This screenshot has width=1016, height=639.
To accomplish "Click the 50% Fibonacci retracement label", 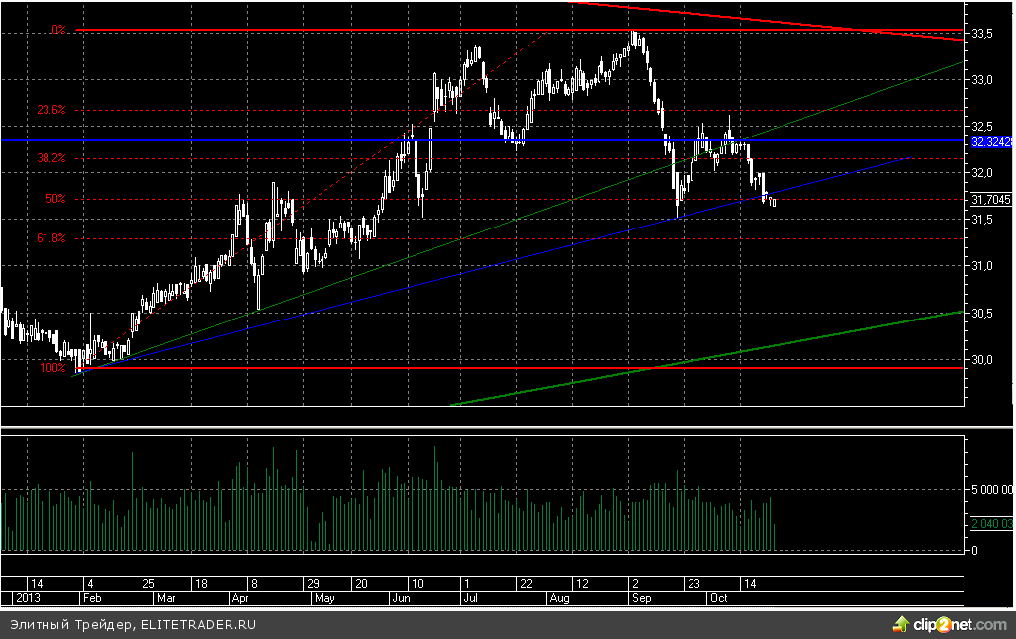I will point(55,199).
